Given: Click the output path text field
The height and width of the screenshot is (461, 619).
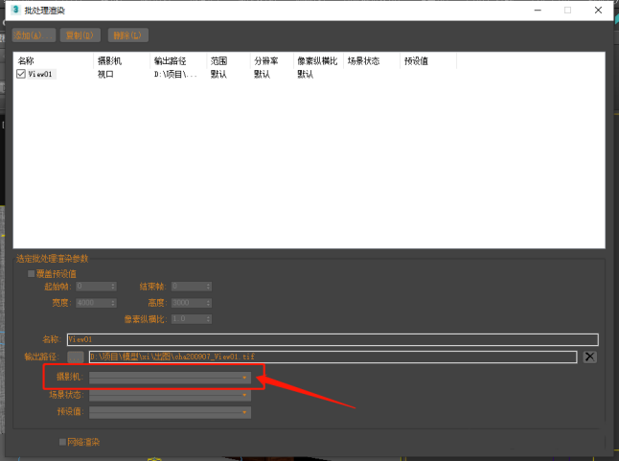Looking at the screenshot, I should (332, 357).
